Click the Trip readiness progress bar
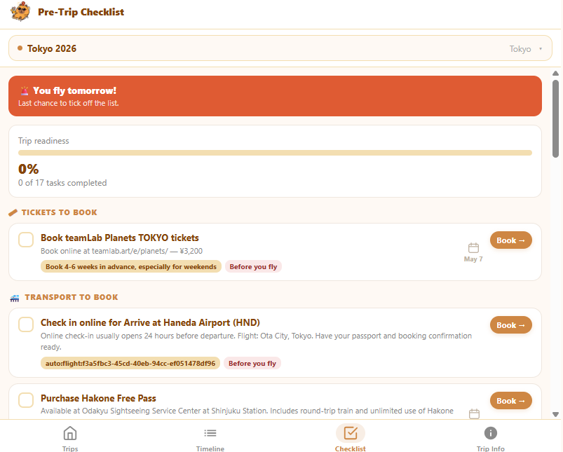 click(x=275, y=153)
